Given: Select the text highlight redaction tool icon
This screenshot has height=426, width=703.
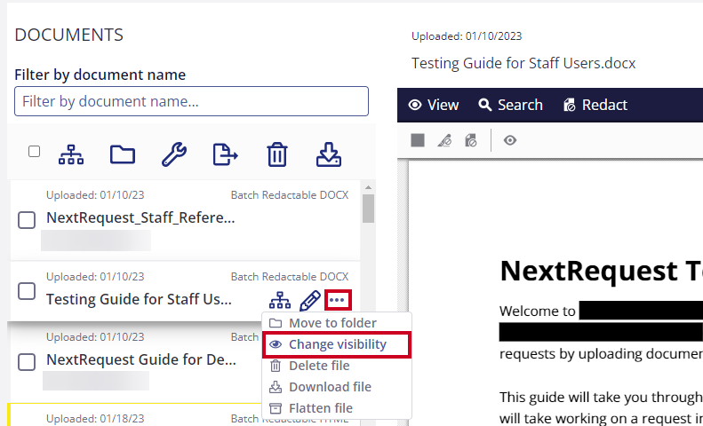Looking at the screenshot, I should tap(444, 140).
